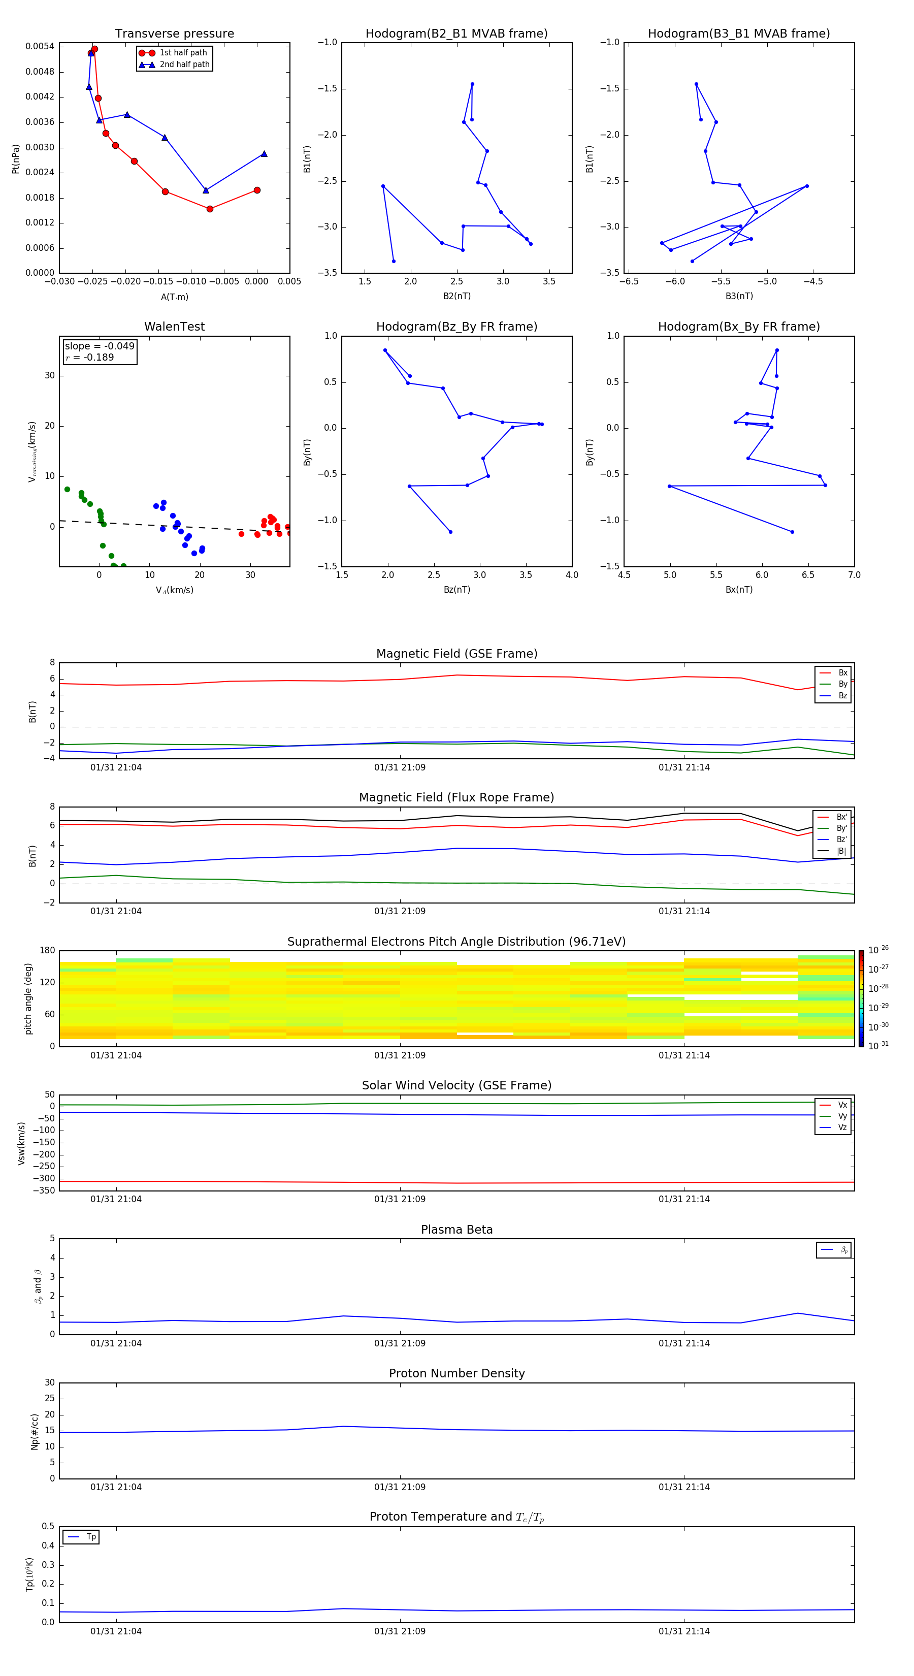Image resolution: width=914 pixels, height=1676 pixels.
Task: Click the 'slope = -0.049' annotation
Action: 100,346
